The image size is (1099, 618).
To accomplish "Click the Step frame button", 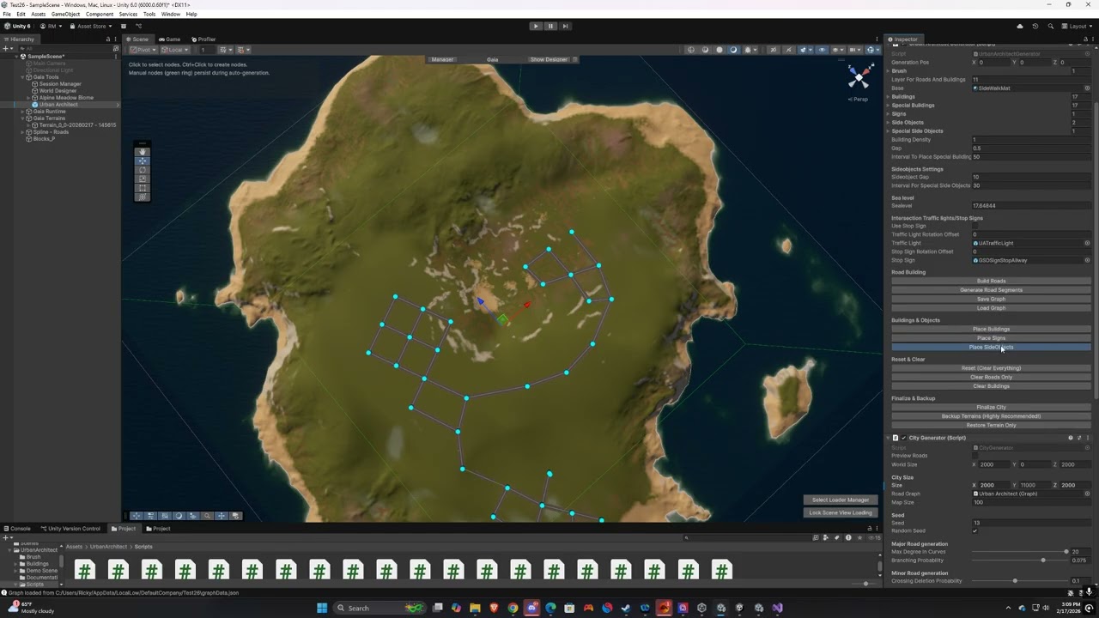I will point(564,26).
